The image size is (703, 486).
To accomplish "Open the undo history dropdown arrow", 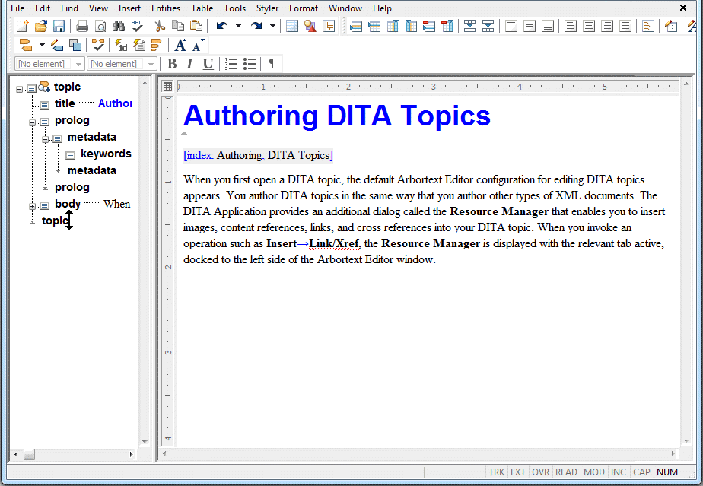I will pyautogui.click(x=238, y=26).
